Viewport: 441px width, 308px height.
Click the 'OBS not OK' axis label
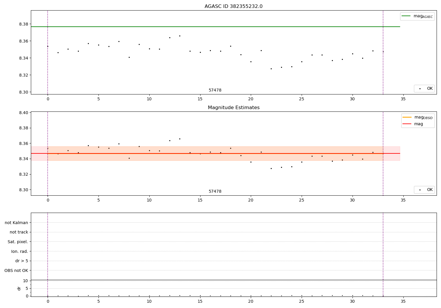click(16, 270)
